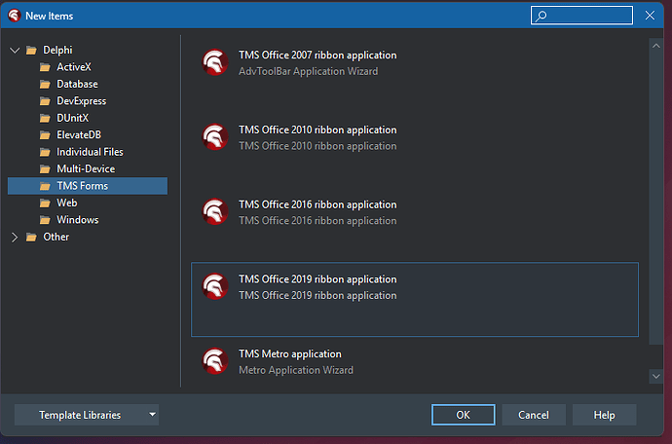This screenshot has height=444, width=672.
Task: Select the Delphi category label
Action: [57, 50]
